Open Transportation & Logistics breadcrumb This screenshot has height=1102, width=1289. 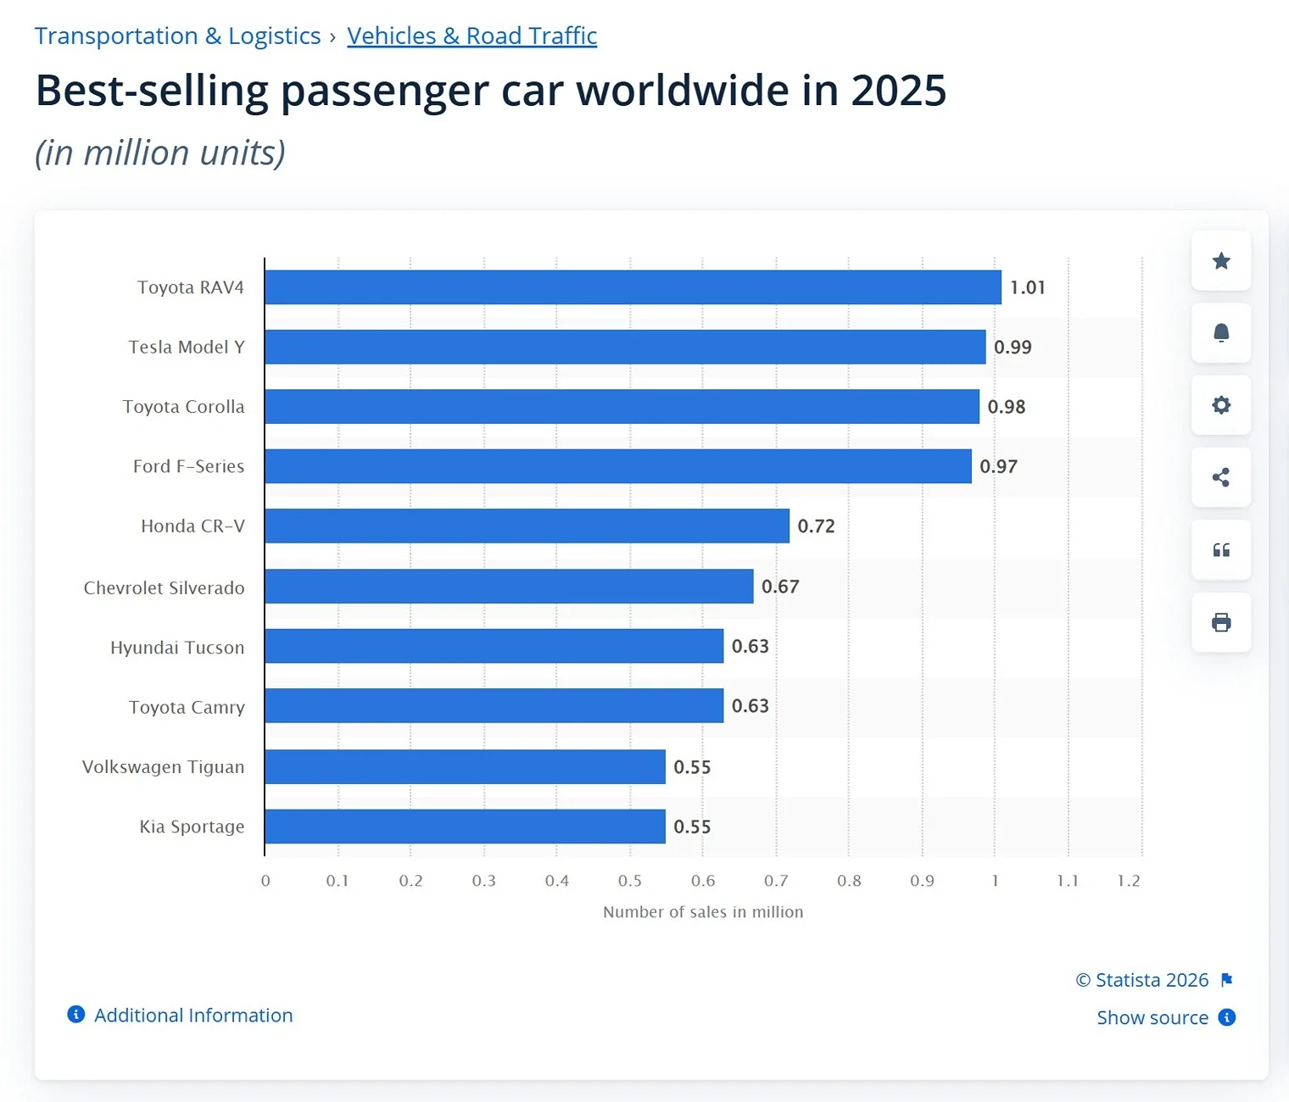[x=177, y=36]
